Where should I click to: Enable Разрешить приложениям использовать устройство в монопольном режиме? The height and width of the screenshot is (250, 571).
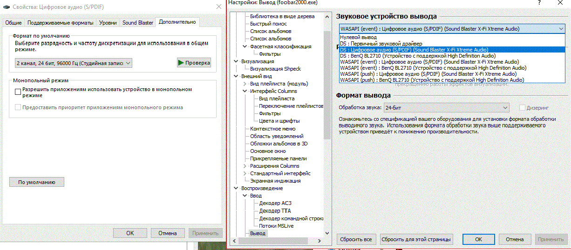pyautogui.click(x=18, y=92)
